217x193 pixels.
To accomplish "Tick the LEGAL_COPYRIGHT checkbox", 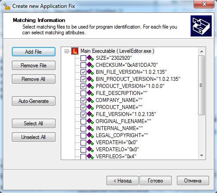I will tap(83, 135).
